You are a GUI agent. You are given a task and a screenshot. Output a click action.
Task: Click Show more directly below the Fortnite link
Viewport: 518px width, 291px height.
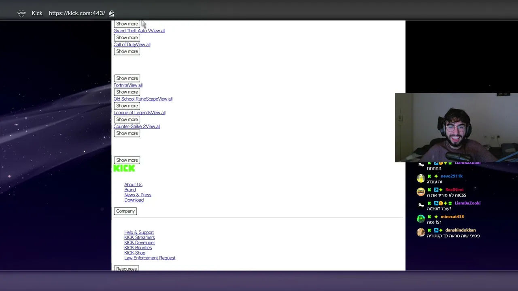point(127,92)
